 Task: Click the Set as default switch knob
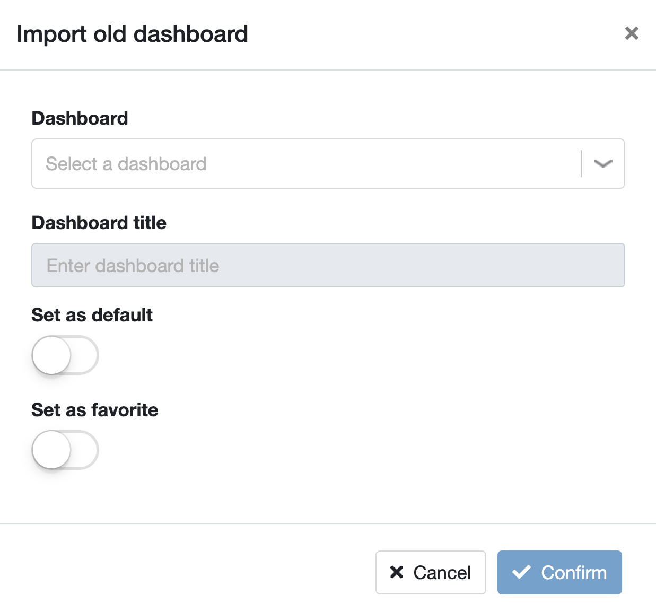click(x=51, y=355)
